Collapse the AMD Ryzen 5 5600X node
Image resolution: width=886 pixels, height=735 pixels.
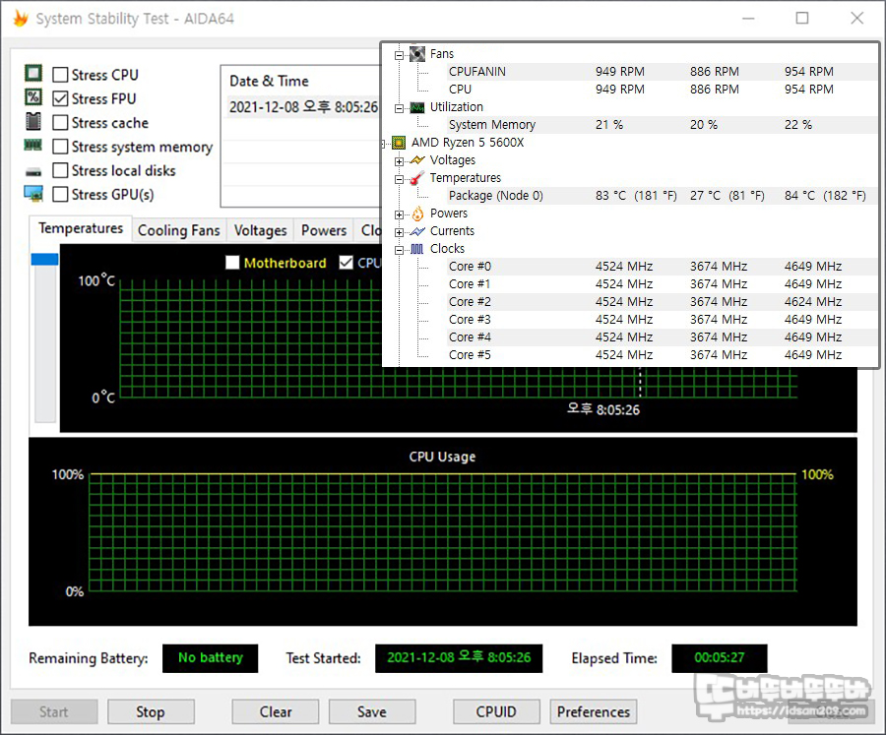[384, 144]
